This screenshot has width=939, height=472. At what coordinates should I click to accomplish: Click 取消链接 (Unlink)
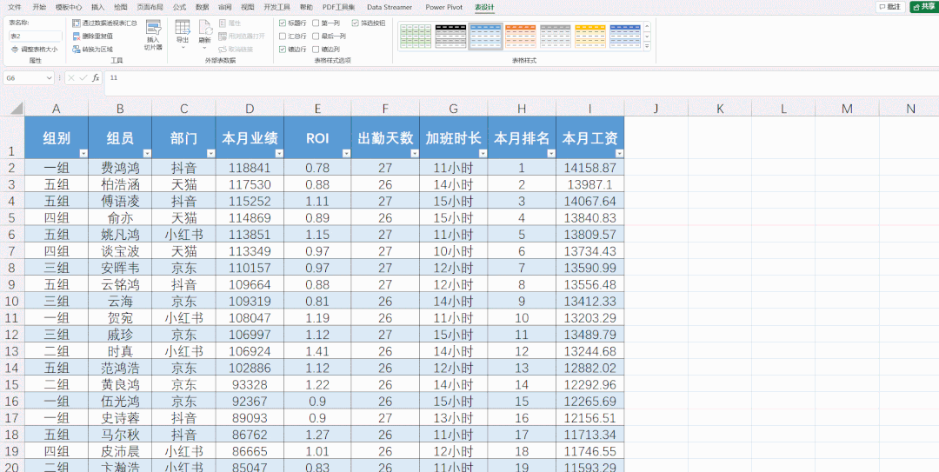pos(236,50)
